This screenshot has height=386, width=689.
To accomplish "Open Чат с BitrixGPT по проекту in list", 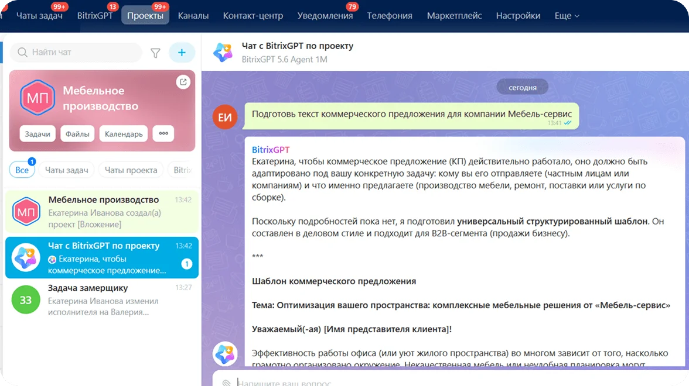I will pos(102,257).
